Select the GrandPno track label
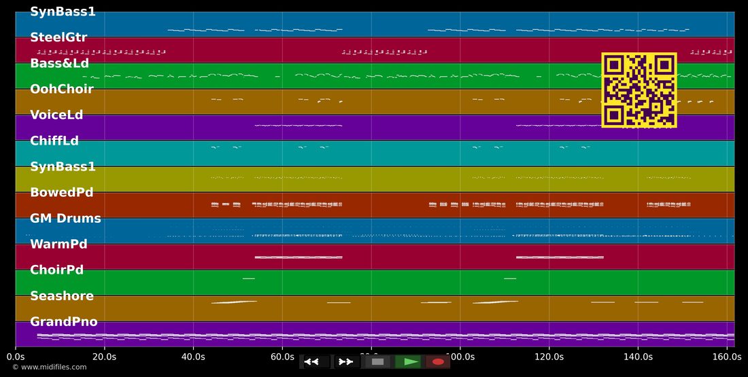The image size is (748, 377). [64, 322]
